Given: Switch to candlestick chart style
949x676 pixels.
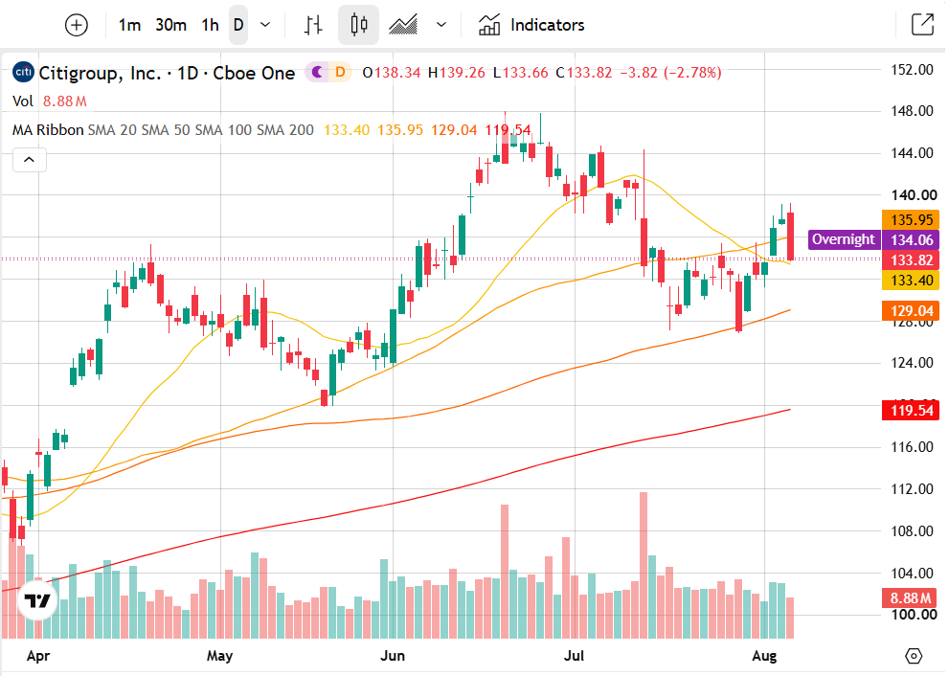Looking at the screenshot, I should (359, 25).
